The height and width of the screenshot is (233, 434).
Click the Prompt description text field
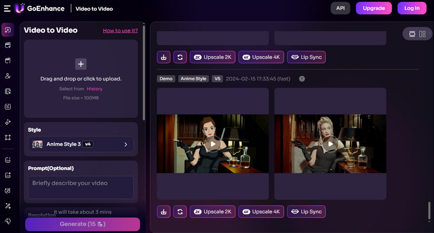(81, 187)
